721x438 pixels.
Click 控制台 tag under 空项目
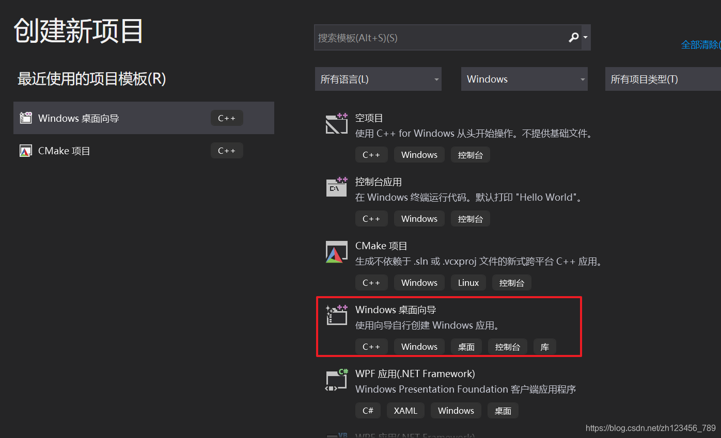point(470,155)
